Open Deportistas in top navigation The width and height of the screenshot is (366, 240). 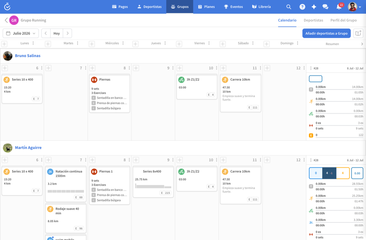(149, 7)
